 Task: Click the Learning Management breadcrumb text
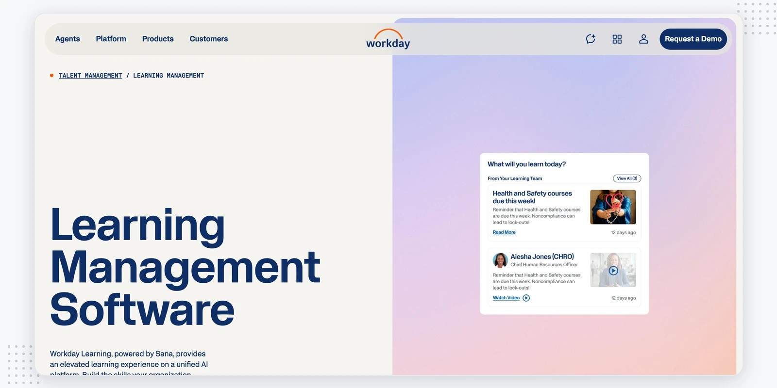(x=169, y=76)
